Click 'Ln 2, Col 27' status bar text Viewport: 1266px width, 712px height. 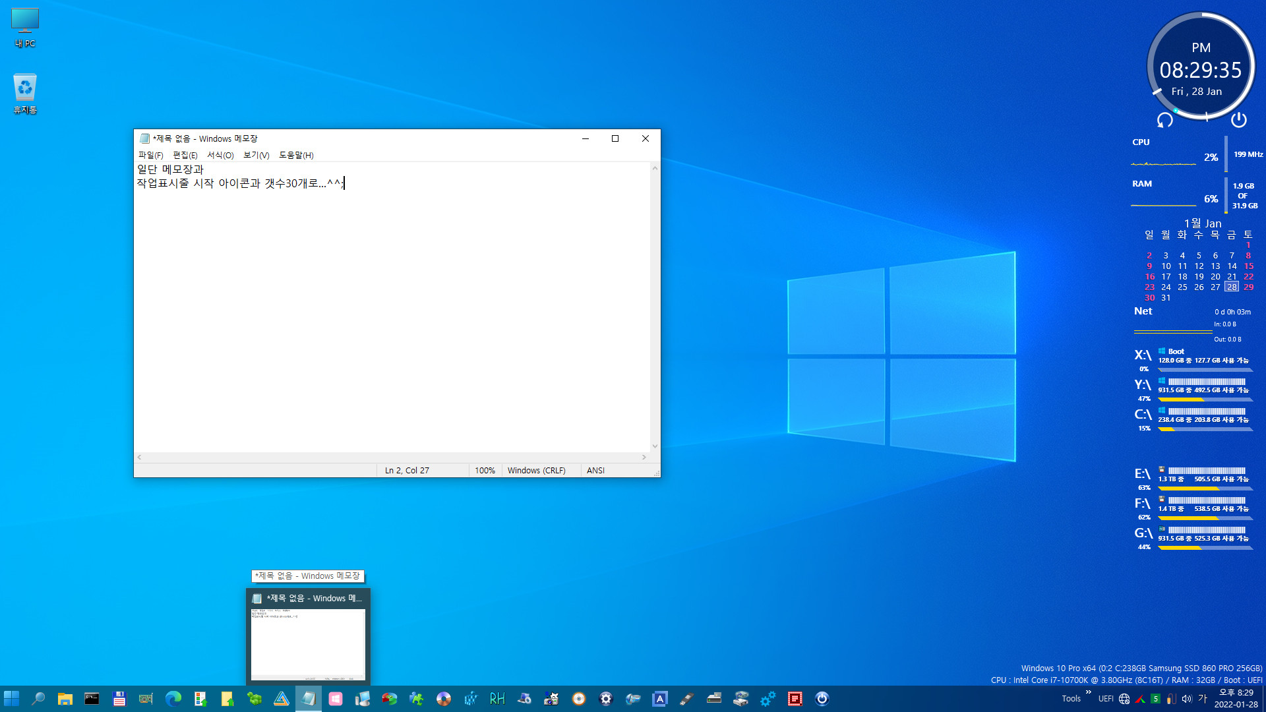pos(407,470)
